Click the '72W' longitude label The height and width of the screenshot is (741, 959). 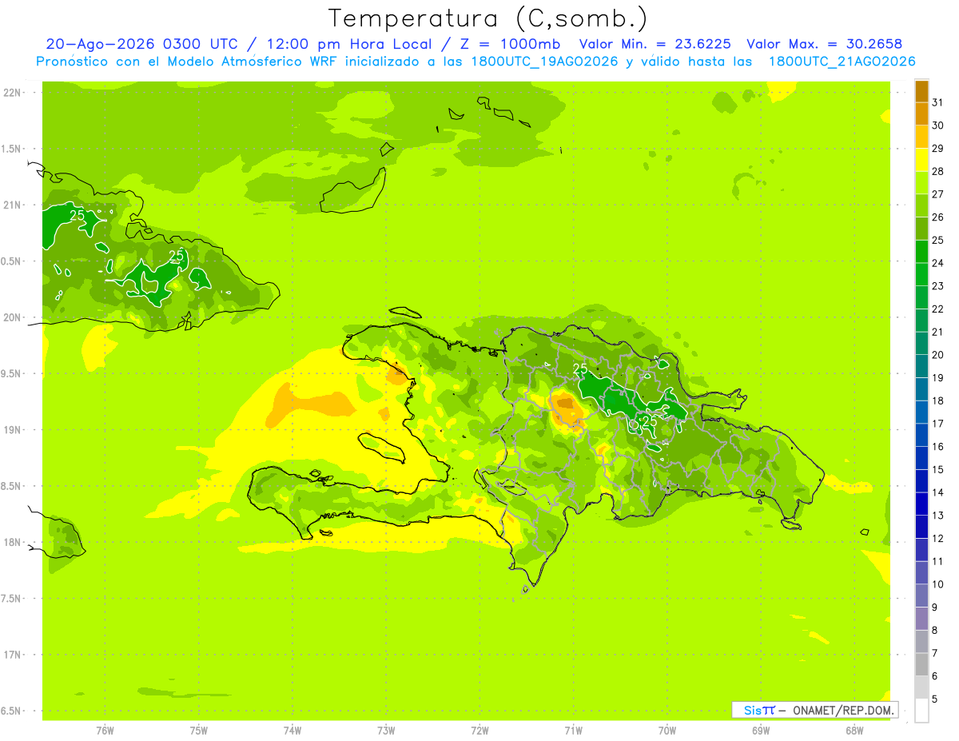coord(479,731)
